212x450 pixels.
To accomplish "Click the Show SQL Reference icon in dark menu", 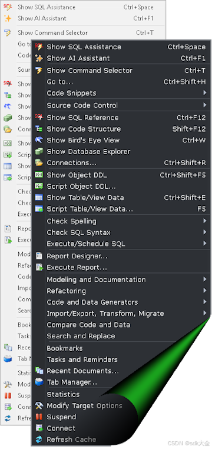I will click(39, 118).
